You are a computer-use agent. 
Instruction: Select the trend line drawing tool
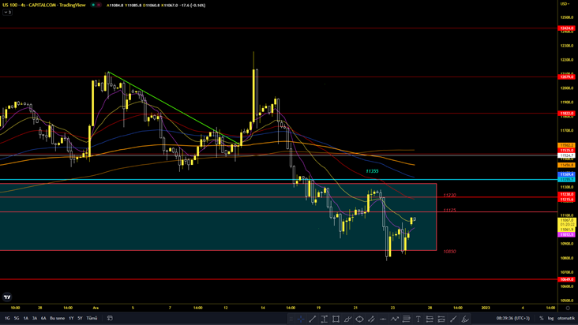(x=312, y=319)
